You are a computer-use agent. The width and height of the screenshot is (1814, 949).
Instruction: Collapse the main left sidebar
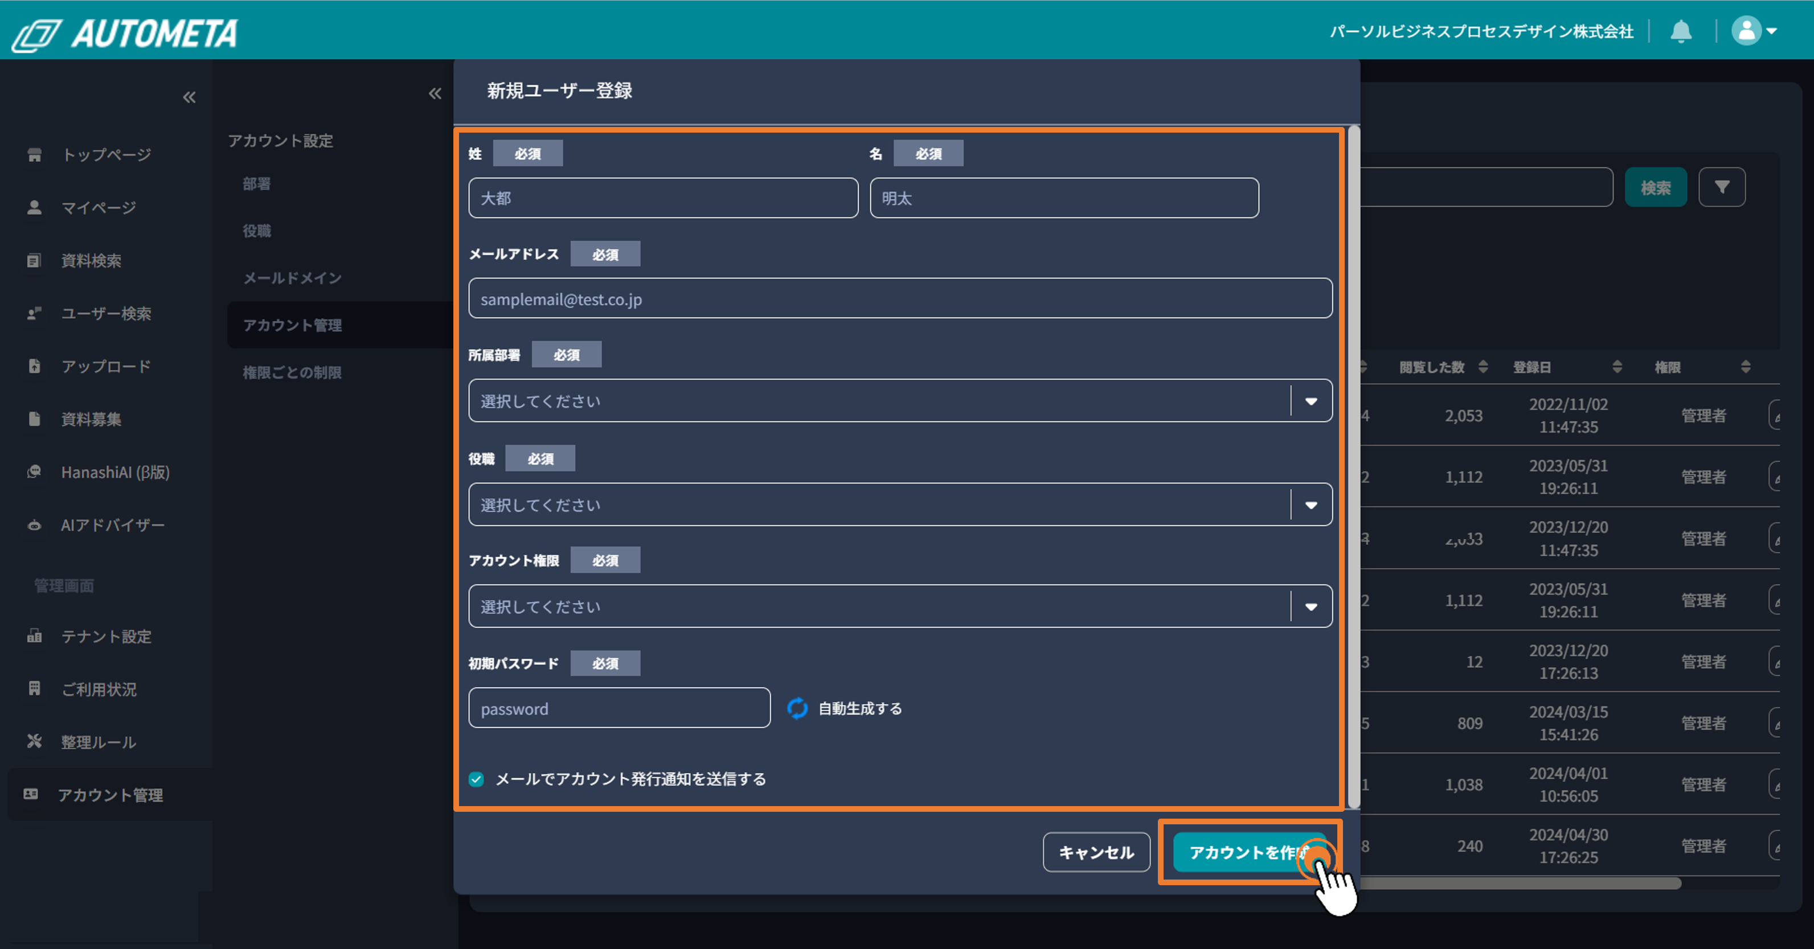click(x=190, y=97)
